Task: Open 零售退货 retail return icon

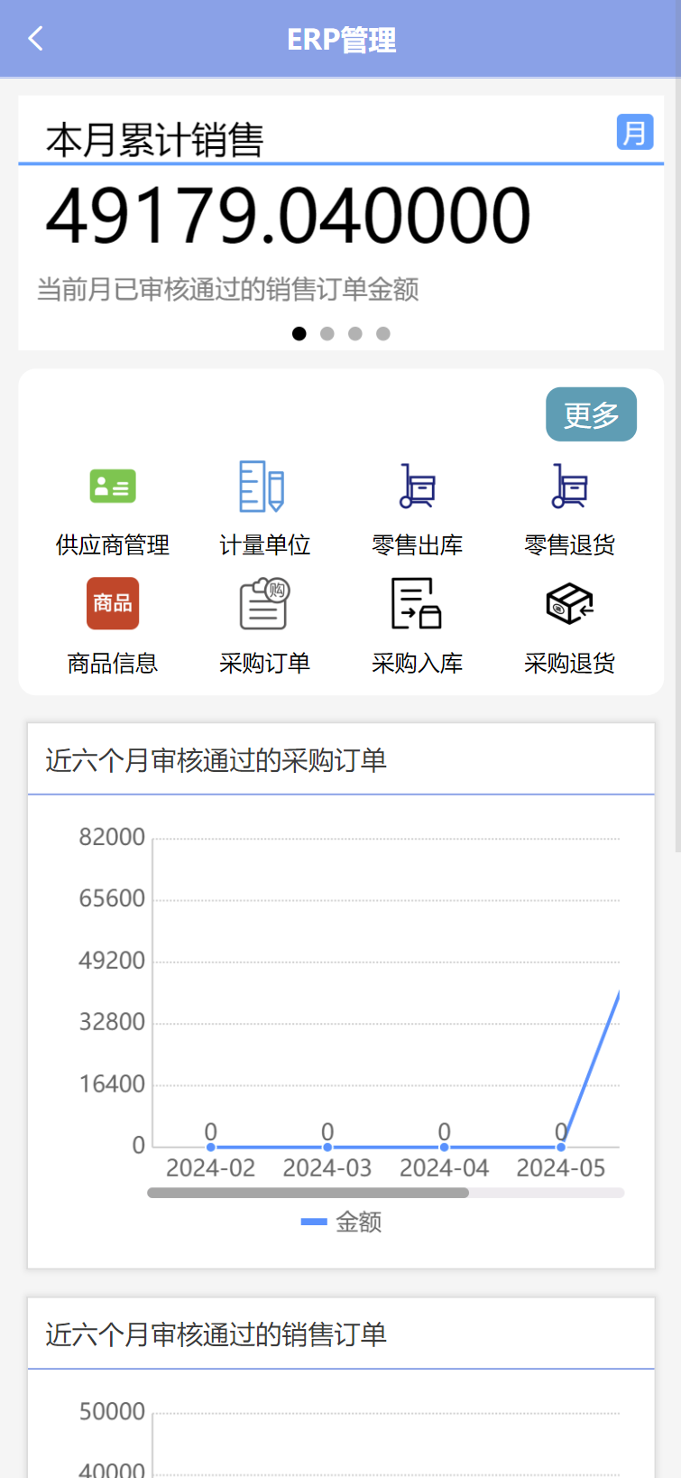Action: [570, 487]
